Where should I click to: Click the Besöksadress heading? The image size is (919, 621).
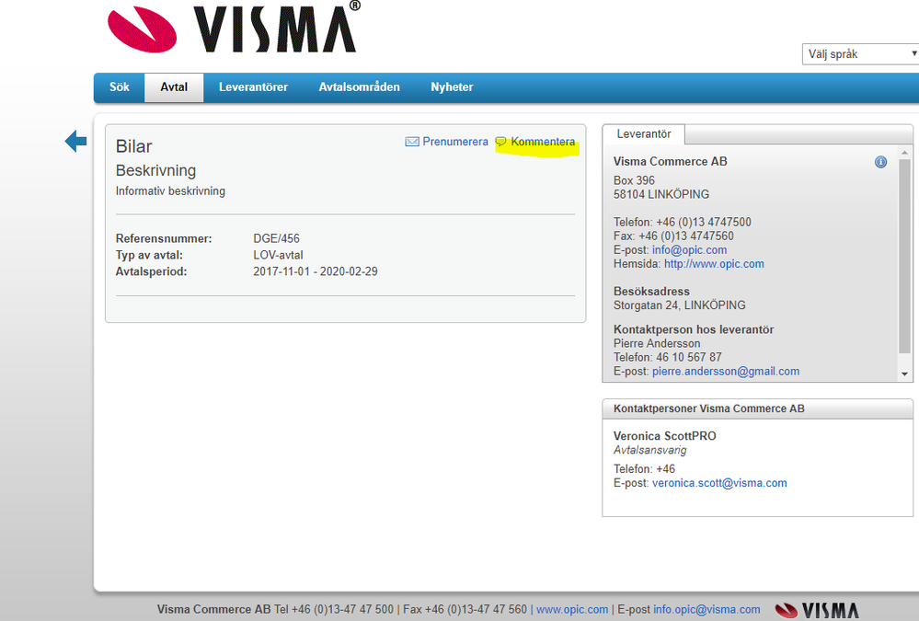pyautogui.click(x=651, y=292)
